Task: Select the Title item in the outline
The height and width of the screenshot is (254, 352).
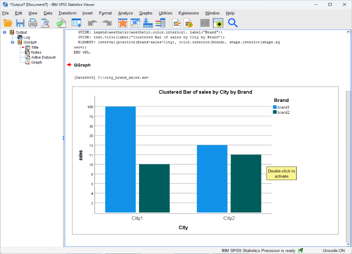Action: [34, 47]
